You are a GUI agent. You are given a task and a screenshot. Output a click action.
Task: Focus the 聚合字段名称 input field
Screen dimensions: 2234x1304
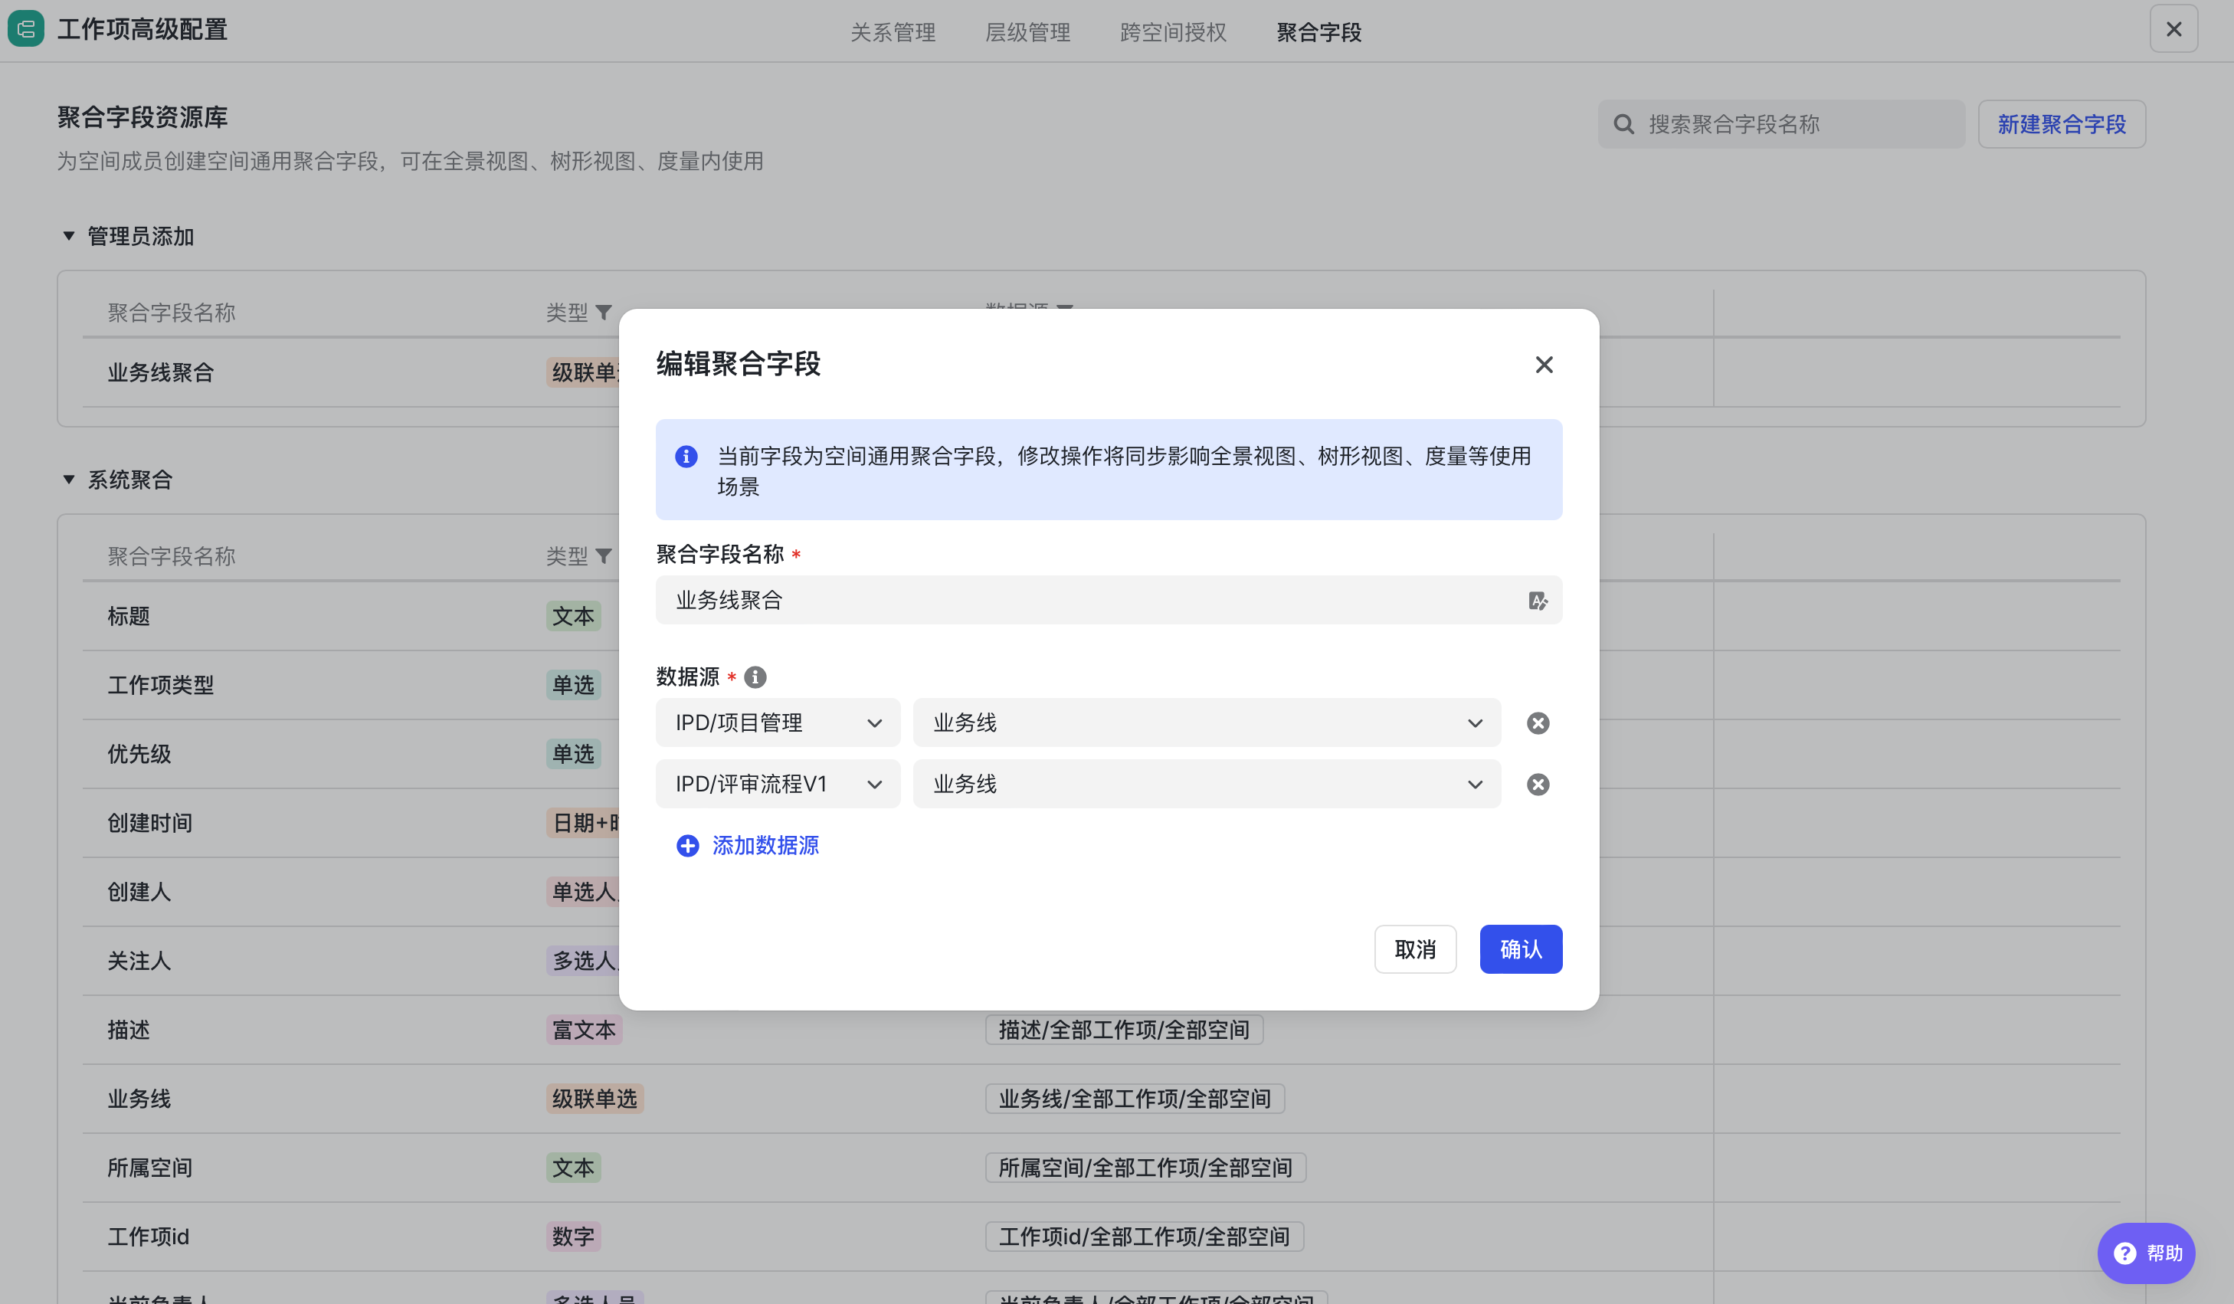tap(1108, 600)
